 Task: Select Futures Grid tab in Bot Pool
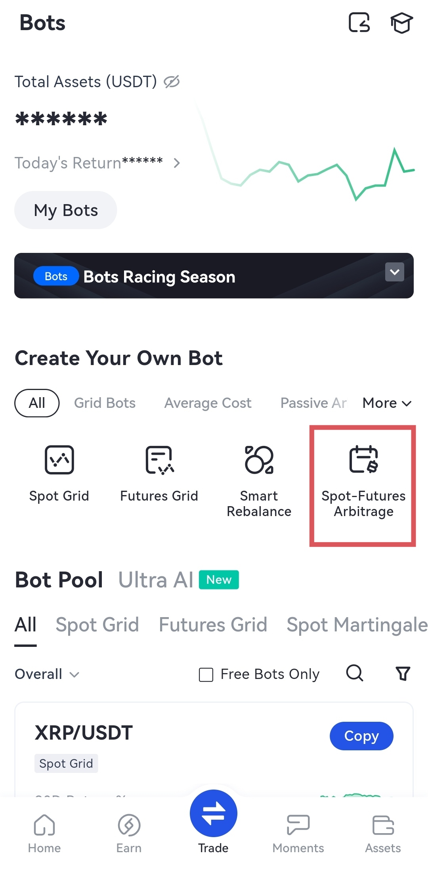pyautogui.click(x=213, y=625)
